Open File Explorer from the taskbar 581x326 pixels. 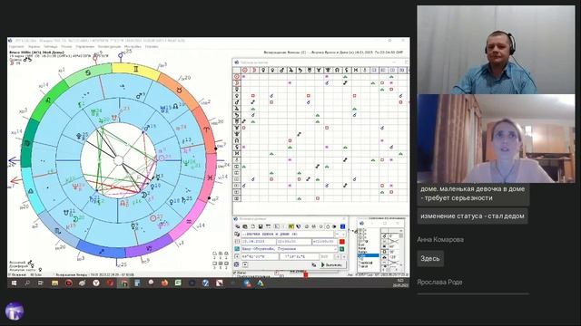54,283
